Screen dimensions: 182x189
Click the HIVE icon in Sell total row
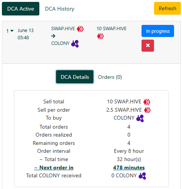click(x=147, y=102)
